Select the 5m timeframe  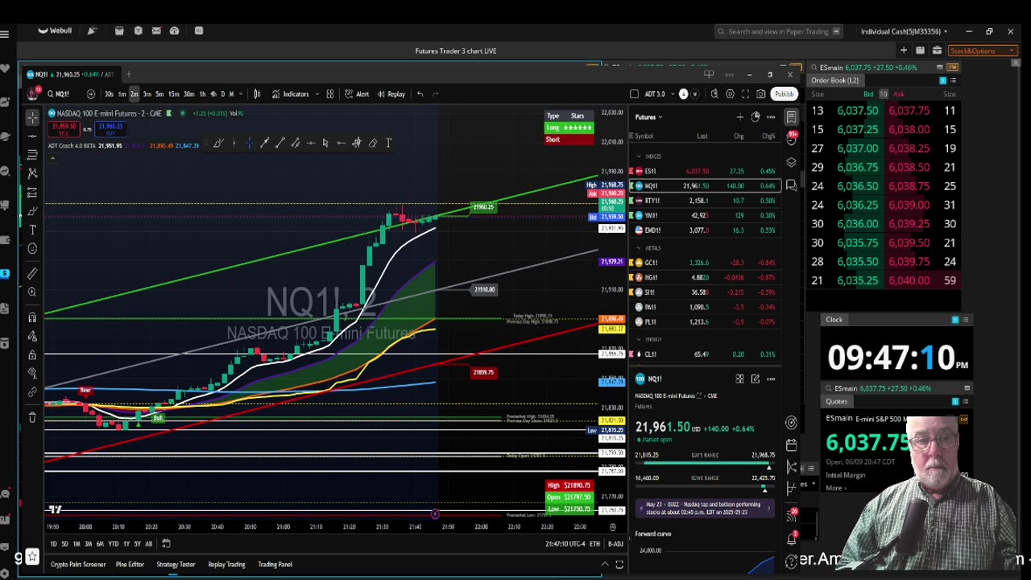coord(159,94)
